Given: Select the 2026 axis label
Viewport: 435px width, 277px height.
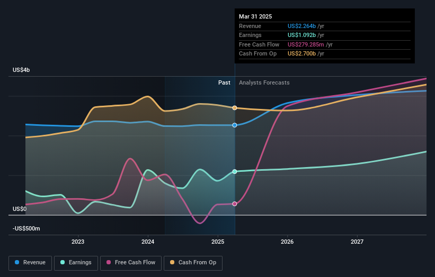Looking at the screenshot, I should [x=287, y=242].
